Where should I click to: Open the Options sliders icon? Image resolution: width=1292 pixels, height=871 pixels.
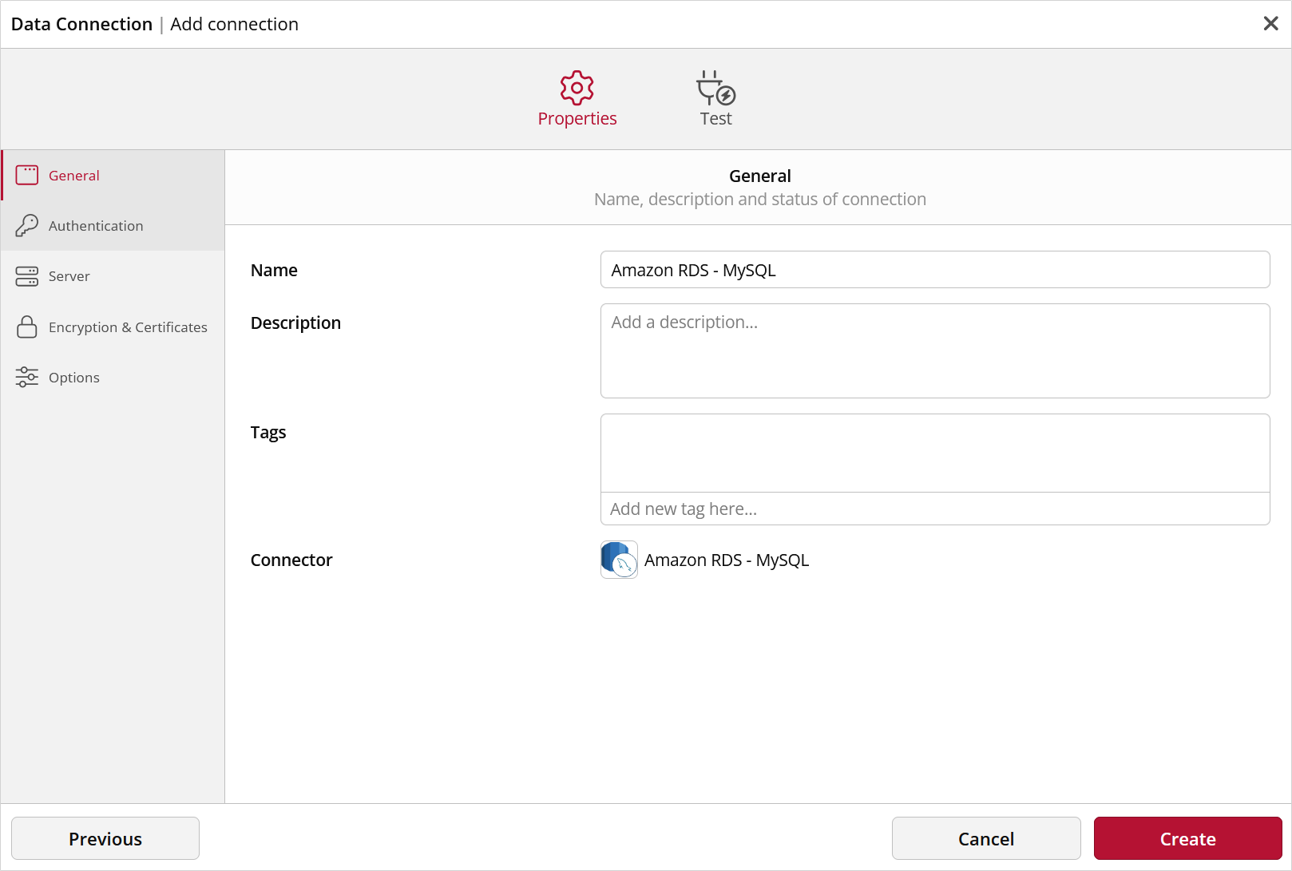(27, 377)
